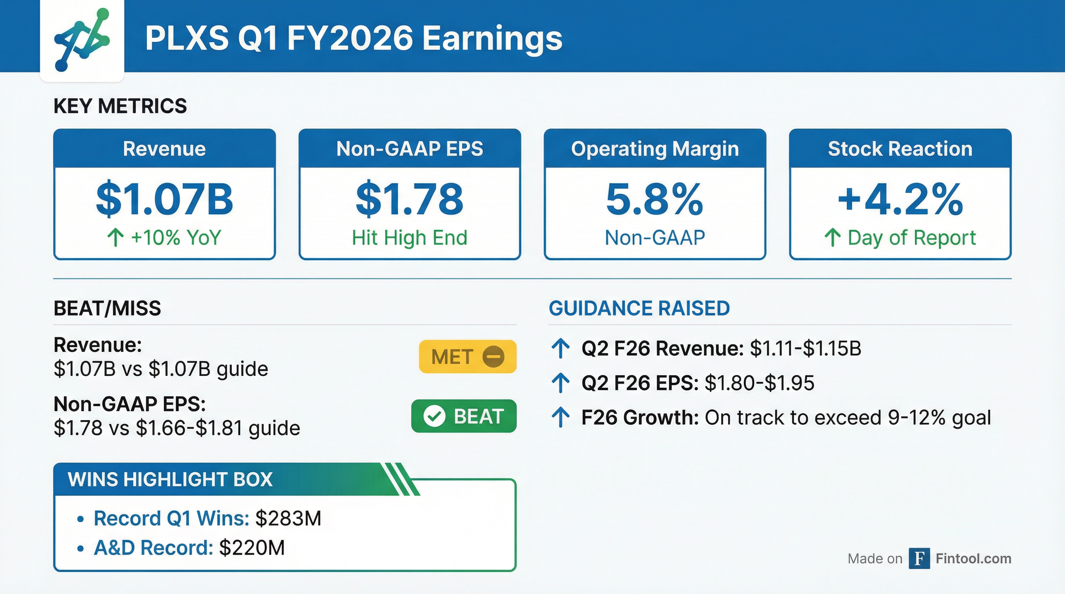The height and width of the screenshot is (594, 1065).
Task: Click the Guidance Raised section heading
Action: pos(639,309)
